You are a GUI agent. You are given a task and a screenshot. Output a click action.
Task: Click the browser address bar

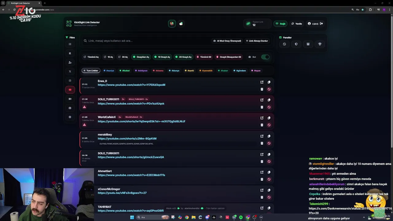coord(184,10)
